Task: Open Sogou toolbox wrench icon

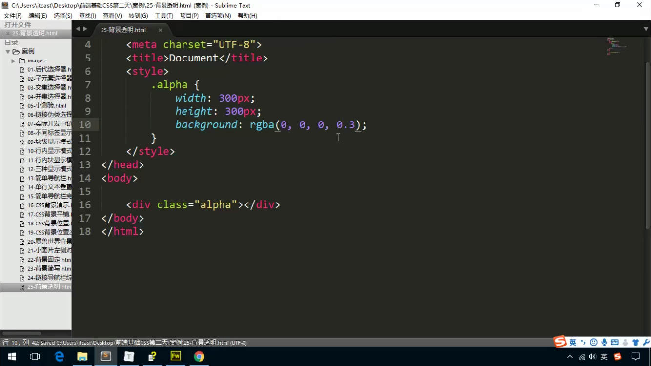Action: (x=646, y=342)
